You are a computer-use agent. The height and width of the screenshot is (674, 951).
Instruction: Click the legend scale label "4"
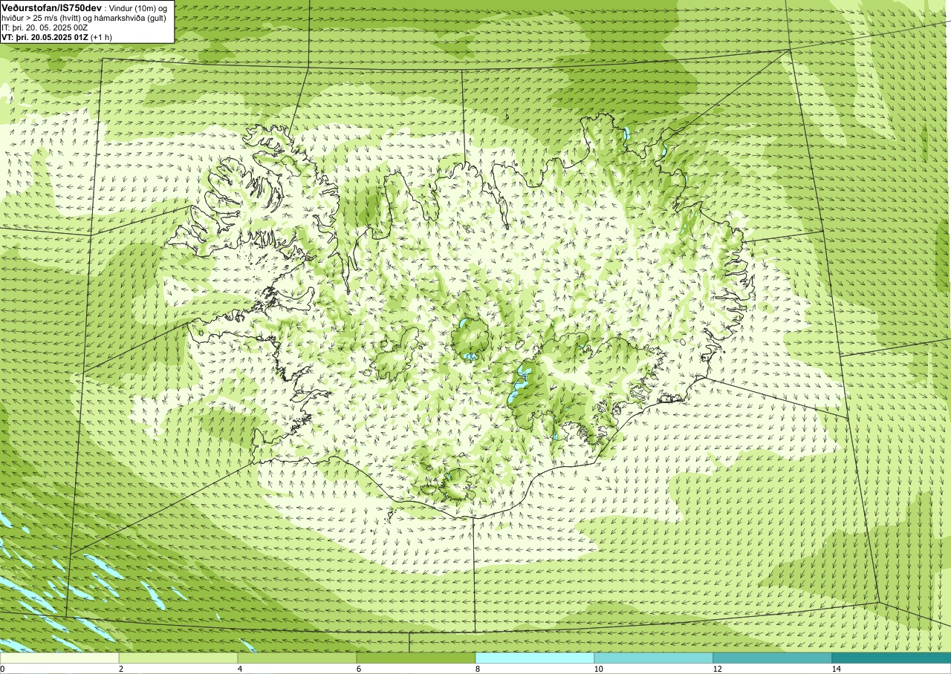pos(240,669)
